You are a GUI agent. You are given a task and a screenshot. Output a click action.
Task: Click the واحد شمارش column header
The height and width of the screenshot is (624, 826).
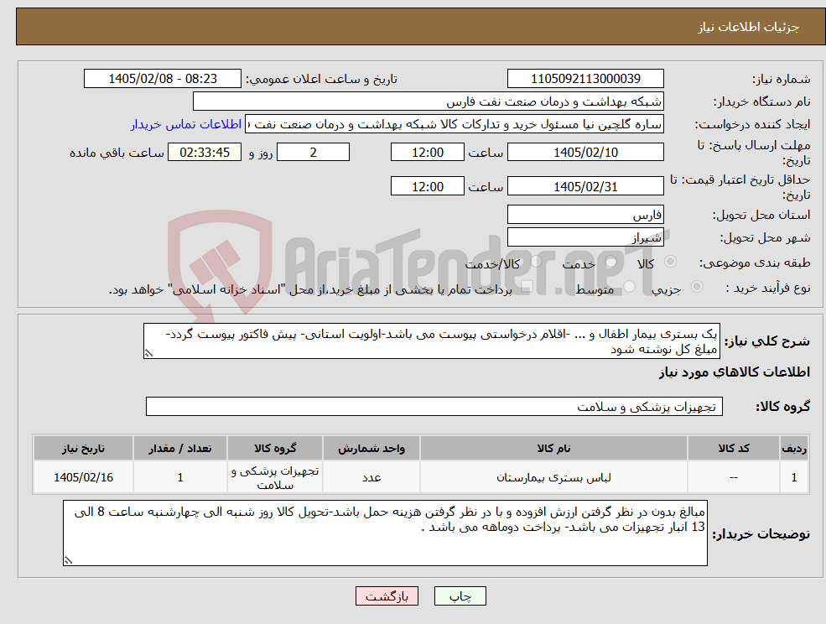coord(371,449)
